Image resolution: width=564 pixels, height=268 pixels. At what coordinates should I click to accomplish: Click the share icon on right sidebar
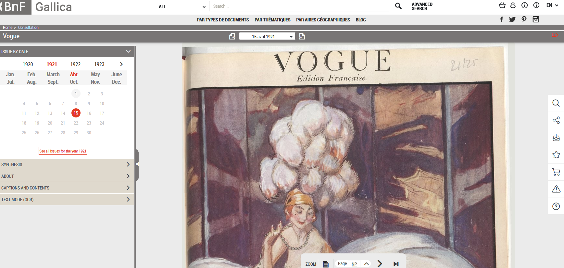556,120
